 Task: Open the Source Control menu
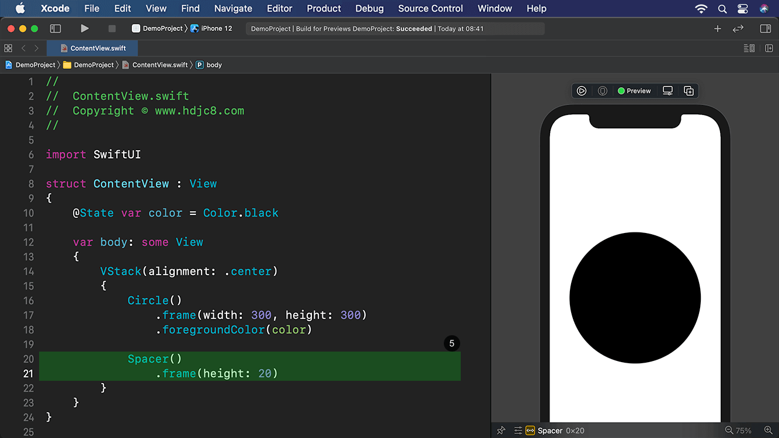click(430, 8)
